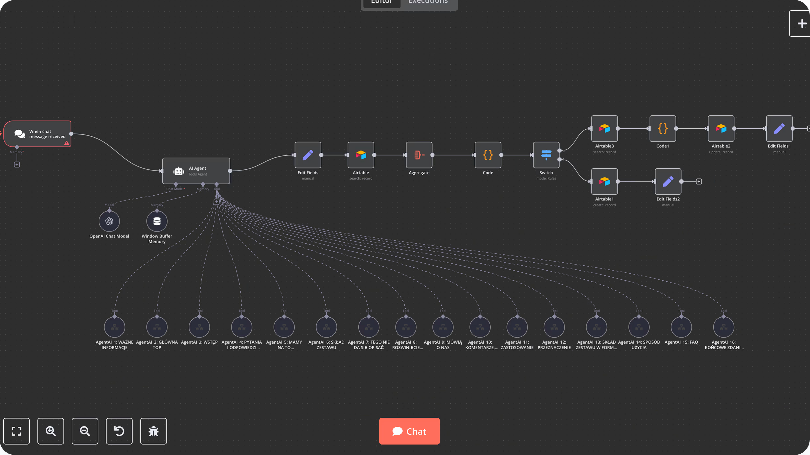This screenshot has height=455, width=810.
Task: Zoom out of the canvas
Action: [x=85, y=431]
